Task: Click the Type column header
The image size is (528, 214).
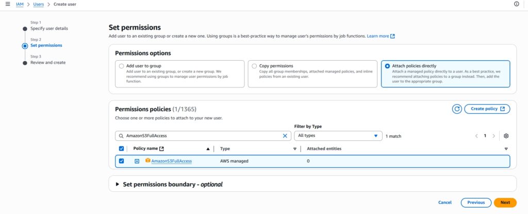Action: point(225,149)
